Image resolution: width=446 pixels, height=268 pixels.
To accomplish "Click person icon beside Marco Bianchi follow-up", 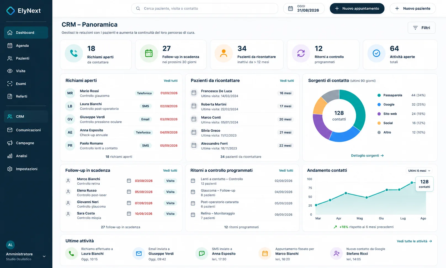I will click(68, 181).
